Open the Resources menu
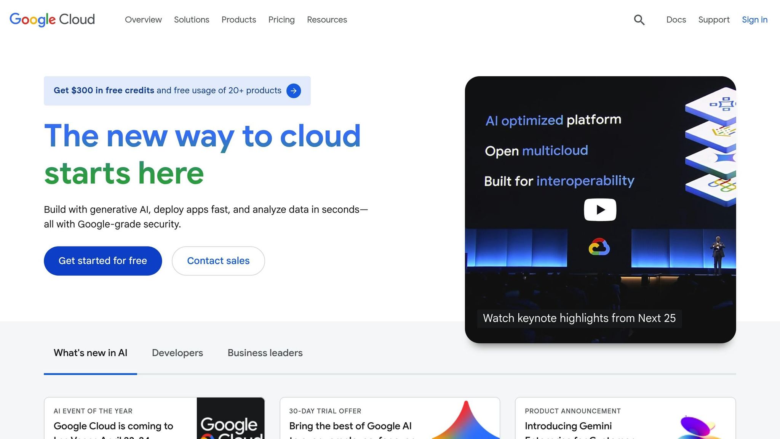 326,20
